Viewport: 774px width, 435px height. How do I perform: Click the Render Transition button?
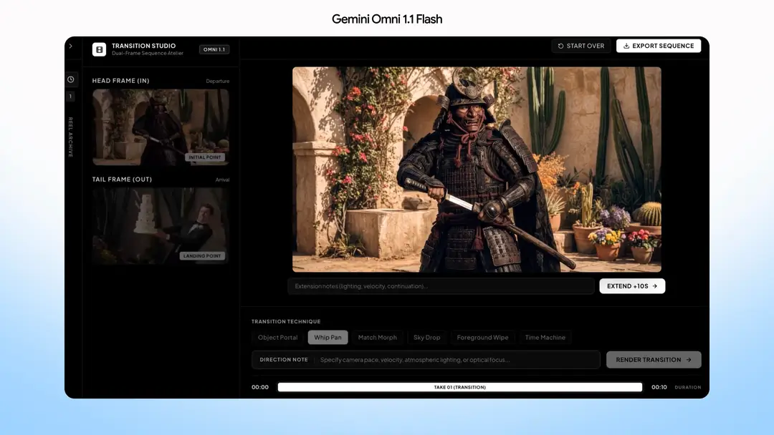click(654, 360)
